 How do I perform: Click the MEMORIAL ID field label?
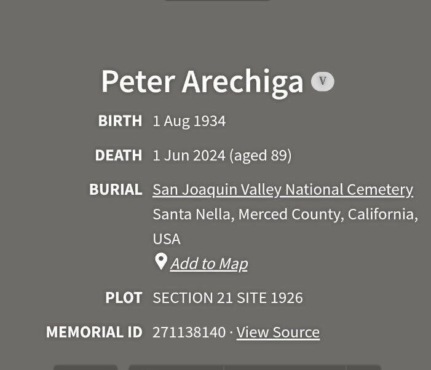coord(94,333)
